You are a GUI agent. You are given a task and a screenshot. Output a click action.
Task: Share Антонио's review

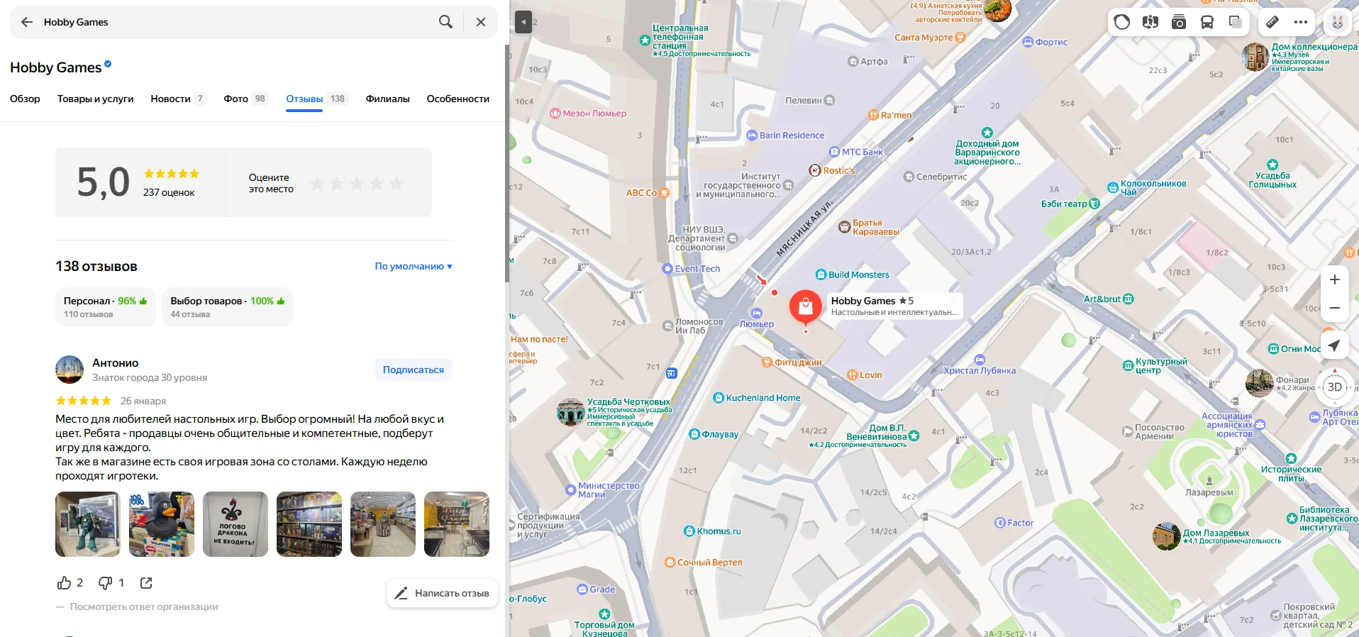click(146, 583)
